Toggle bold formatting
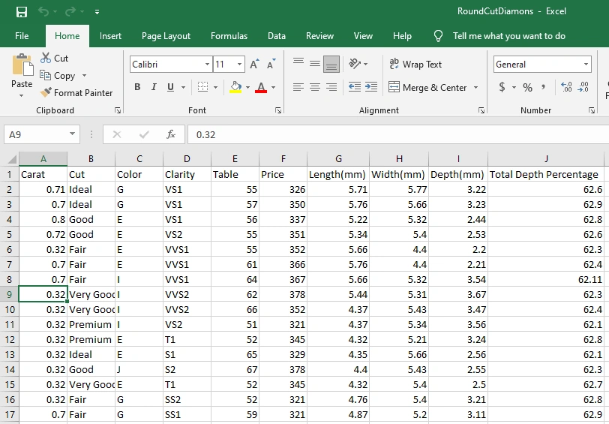Image resolution: width=609 pixels, height=424 pixels. [x=137, y=87]
